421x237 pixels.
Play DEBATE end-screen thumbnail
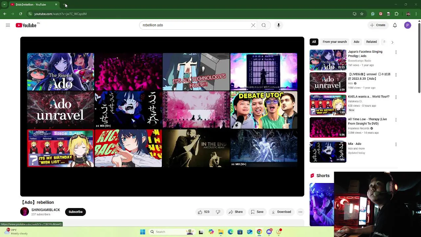click(x=264, y=110)
